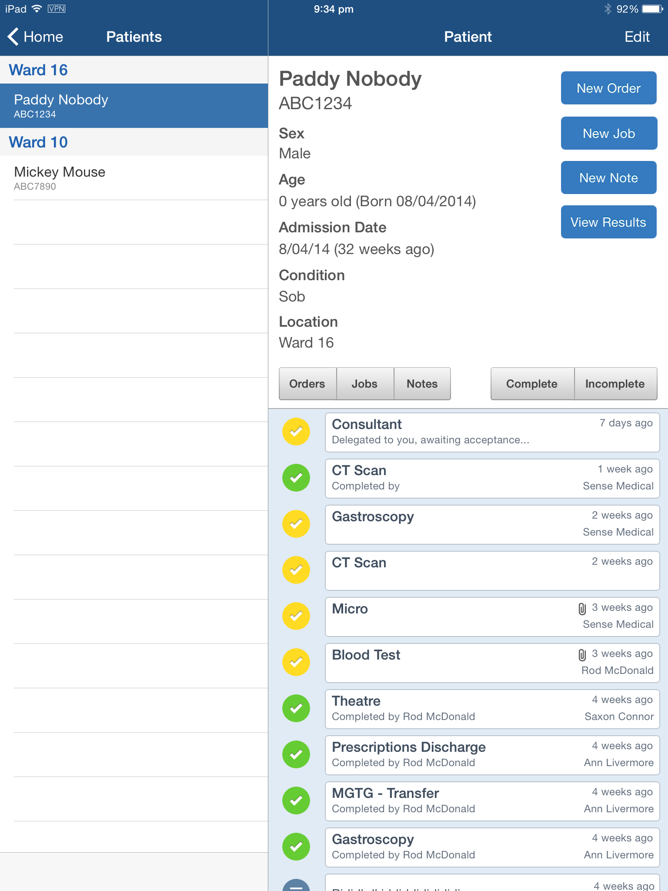668x891 pixels.
Task: Tap the green check icon beside MGTG - Transfer
Action: pyautogui.click(x=296, y=801)
